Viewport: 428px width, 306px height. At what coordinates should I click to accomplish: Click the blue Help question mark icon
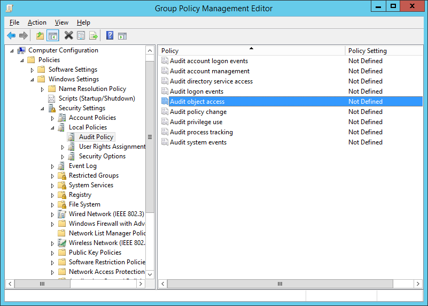coord(110,35)
